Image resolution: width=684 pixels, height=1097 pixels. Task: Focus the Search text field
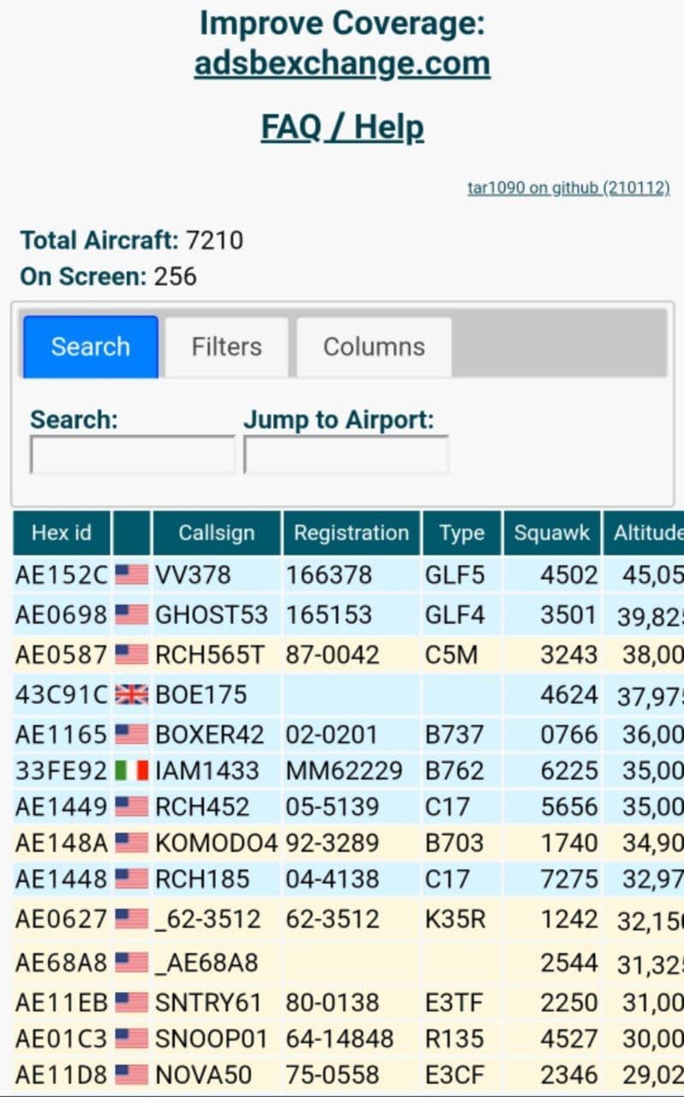pyautogui.click(x=132, y=455)
